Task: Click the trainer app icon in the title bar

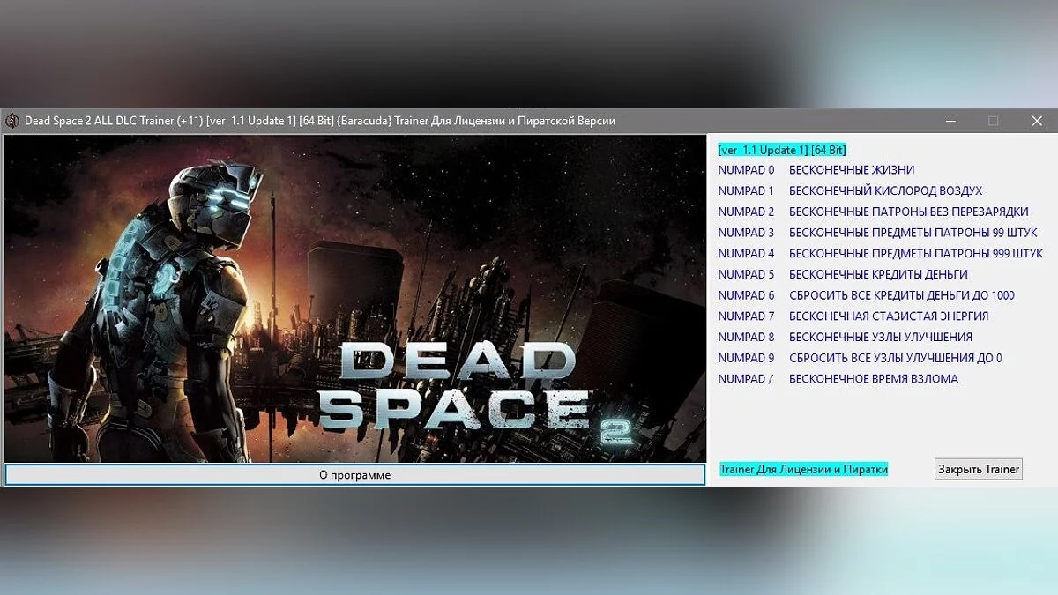Action: pos(11,121)
